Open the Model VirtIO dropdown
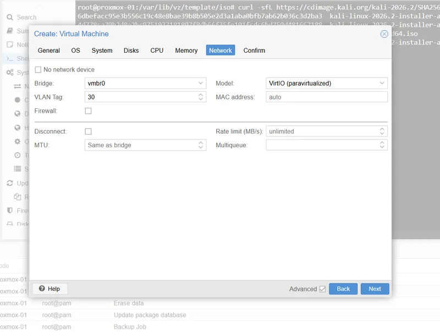 coord(382,84)
